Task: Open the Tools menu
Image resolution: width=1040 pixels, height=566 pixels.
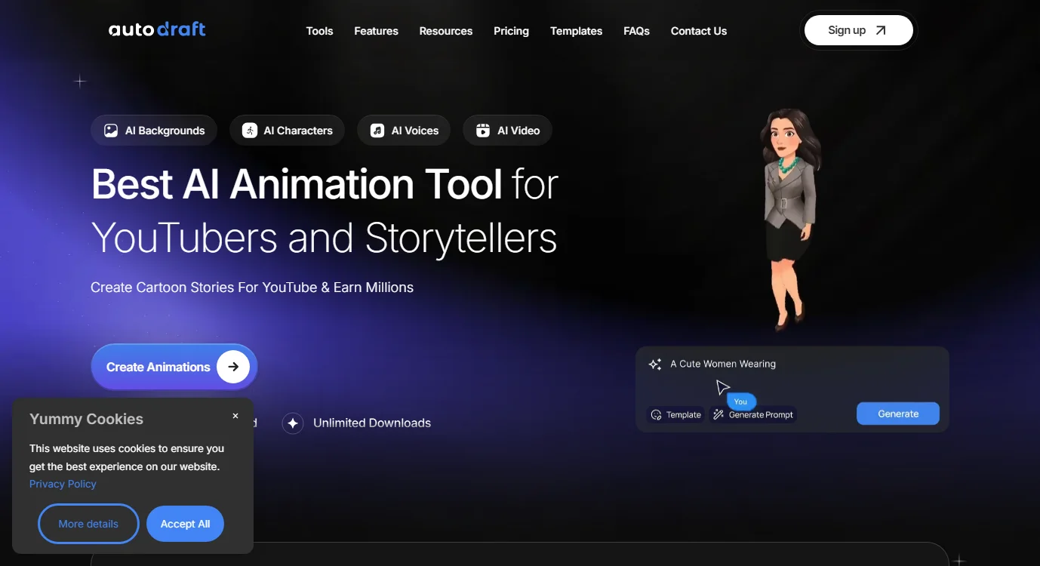Action: [319, 31]
